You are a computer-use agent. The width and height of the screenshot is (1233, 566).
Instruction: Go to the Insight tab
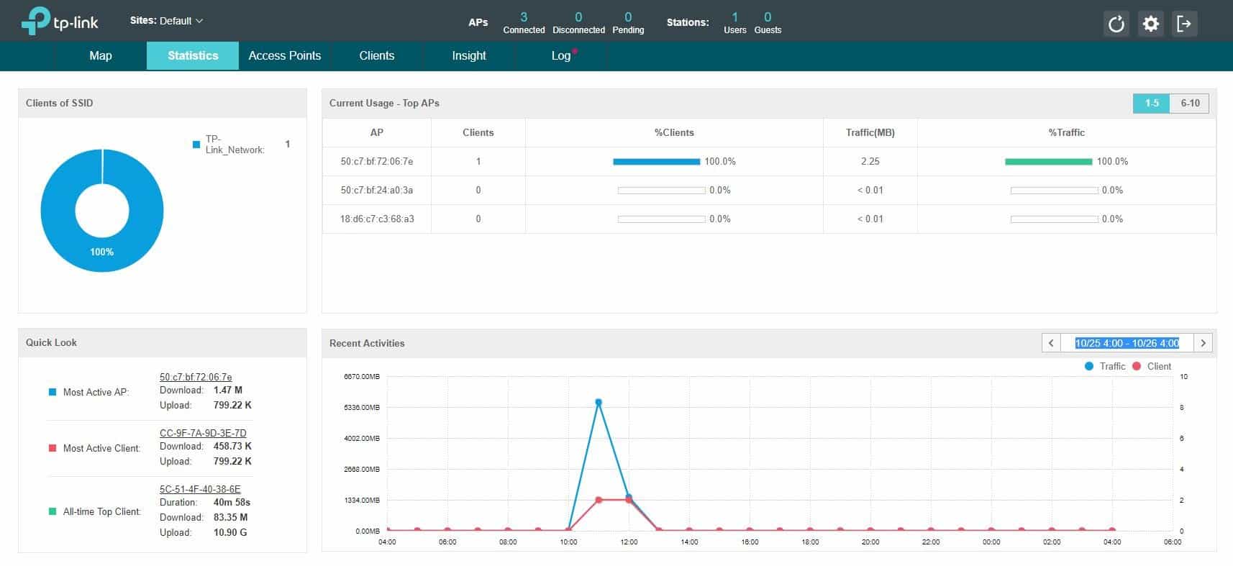(x=469, y=55)
